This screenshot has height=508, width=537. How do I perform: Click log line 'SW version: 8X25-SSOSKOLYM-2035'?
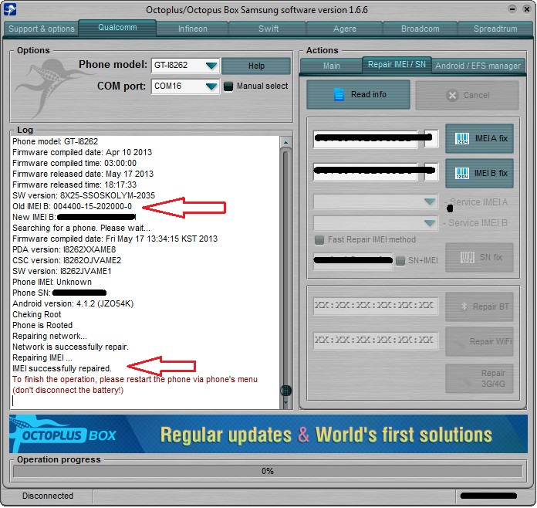tap(83, 196)
